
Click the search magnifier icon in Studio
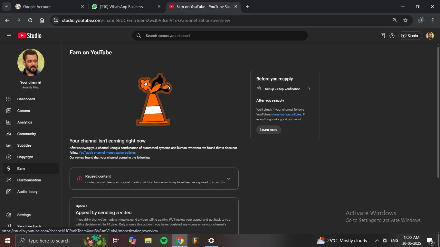[x=139, y=36]
